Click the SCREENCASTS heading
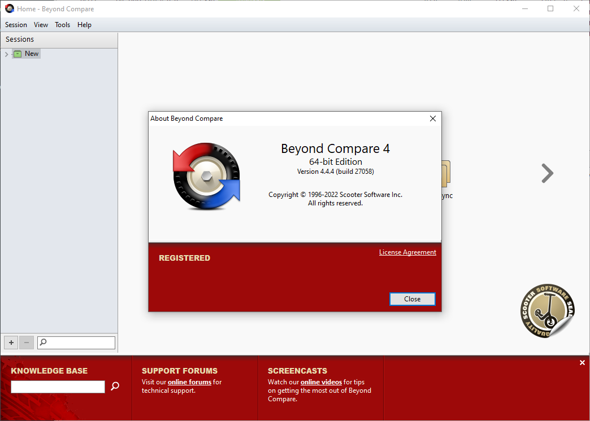590x421 pixels. tap(297, 371)
